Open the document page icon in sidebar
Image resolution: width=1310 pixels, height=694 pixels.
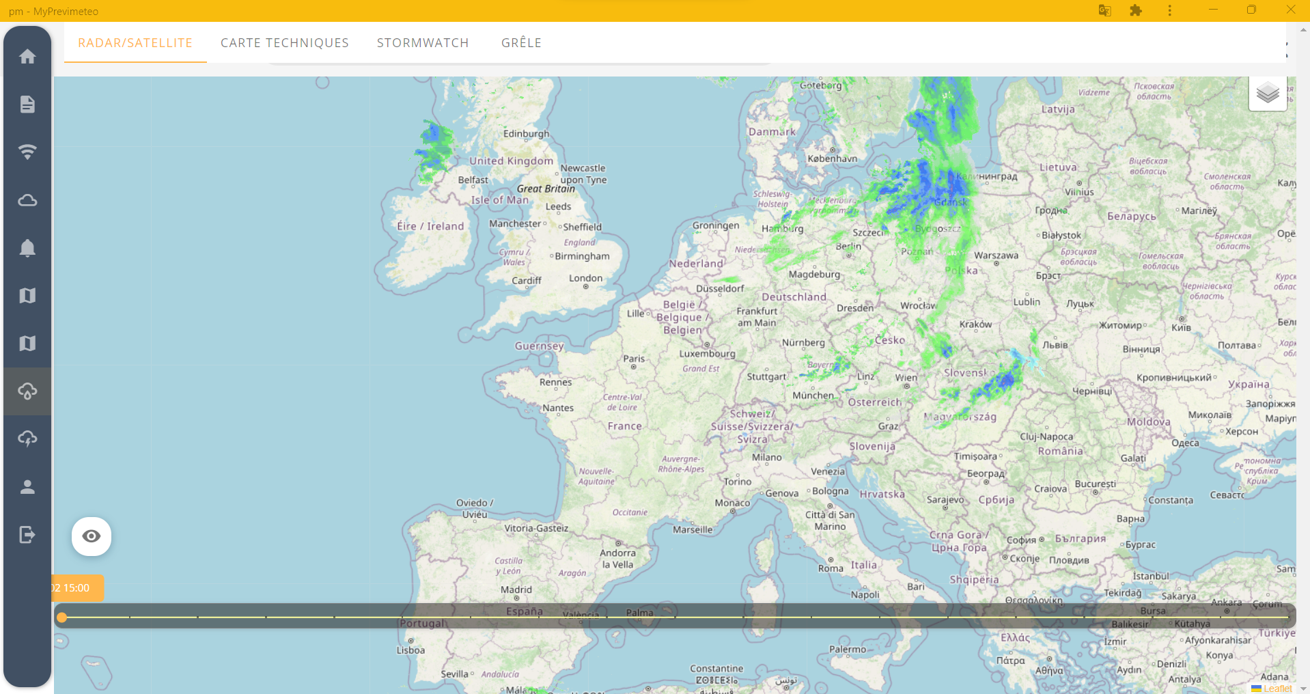[27, 104]
